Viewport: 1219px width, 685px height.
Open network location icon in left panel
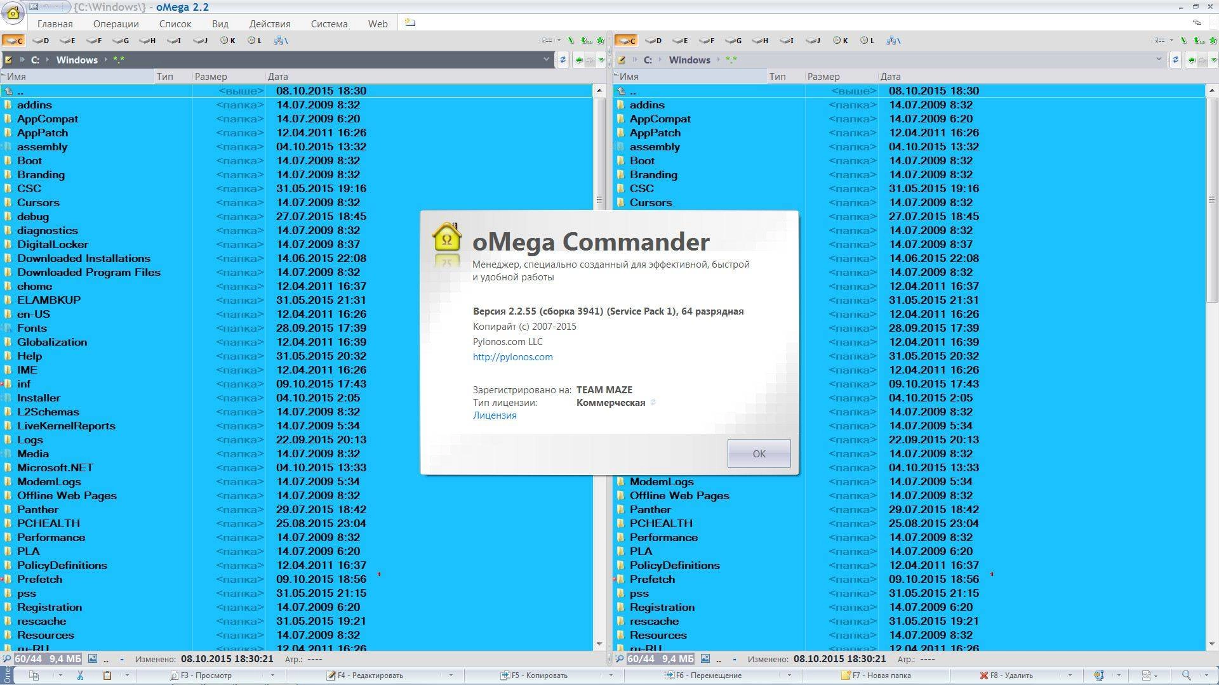click(281, 41)
